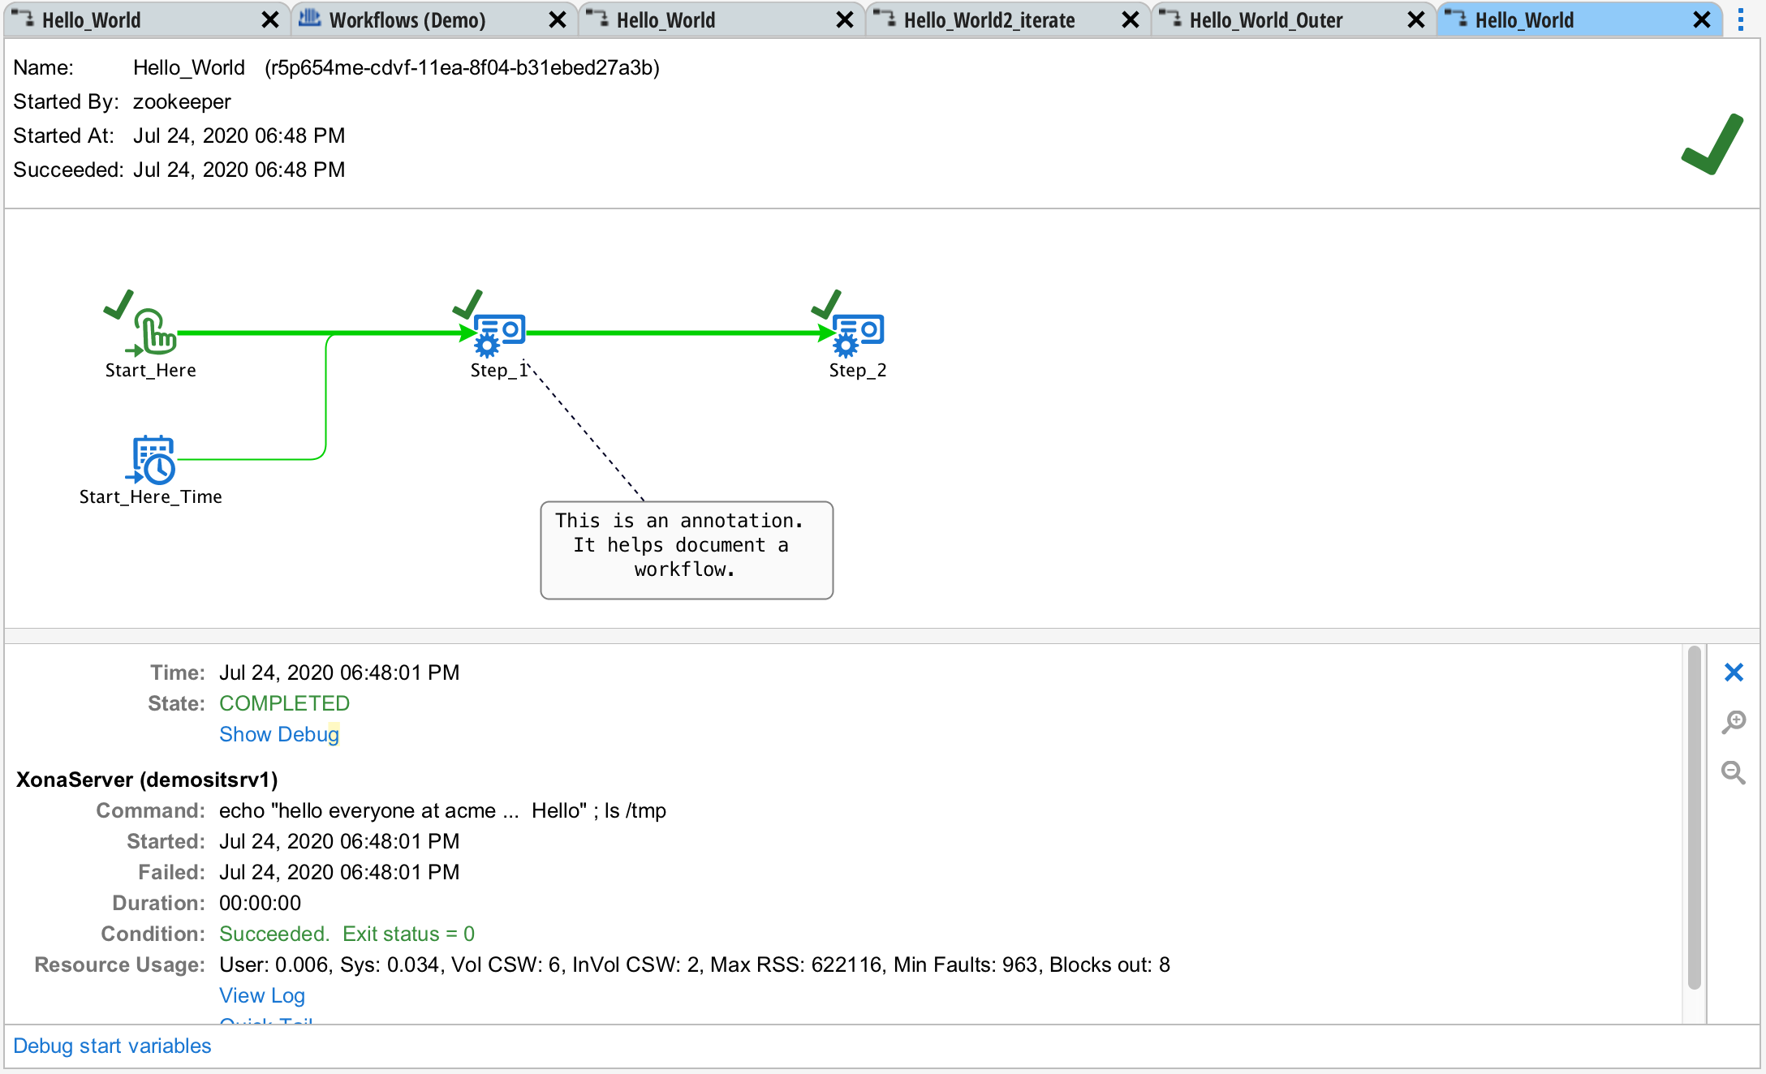Switch to the Hello_World2_iterate tab
1766x1074 pixels.
pos(989,19)
